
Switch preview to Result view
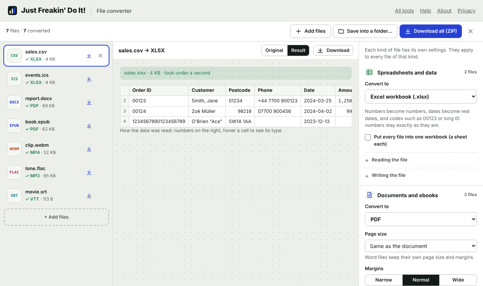(298, 50)
